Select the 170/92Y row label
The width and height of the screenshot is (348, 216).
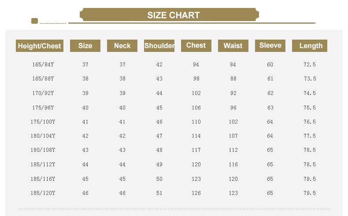(43, 93)
